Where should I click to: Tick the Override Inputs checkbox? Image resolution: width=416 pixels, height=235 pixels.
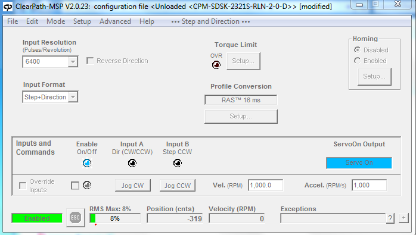(23, 186)
